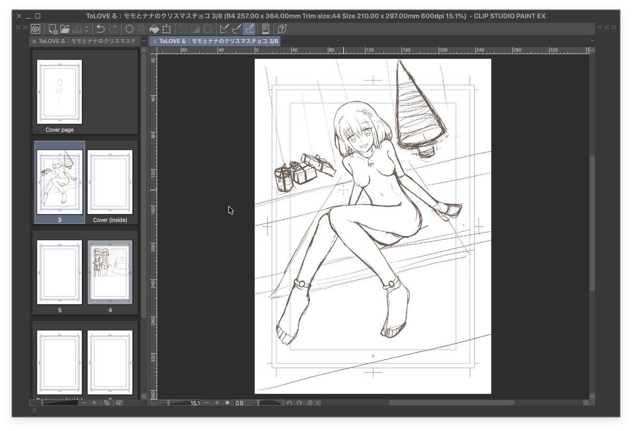Toggle Snap to grid (highlighted)

tap(249, 29)
